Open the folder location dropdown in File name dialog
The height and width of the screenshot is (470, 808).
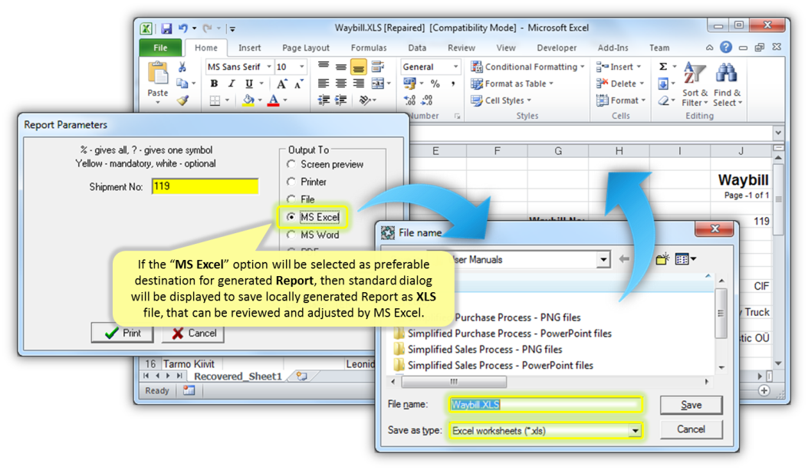tap(603, 259)
